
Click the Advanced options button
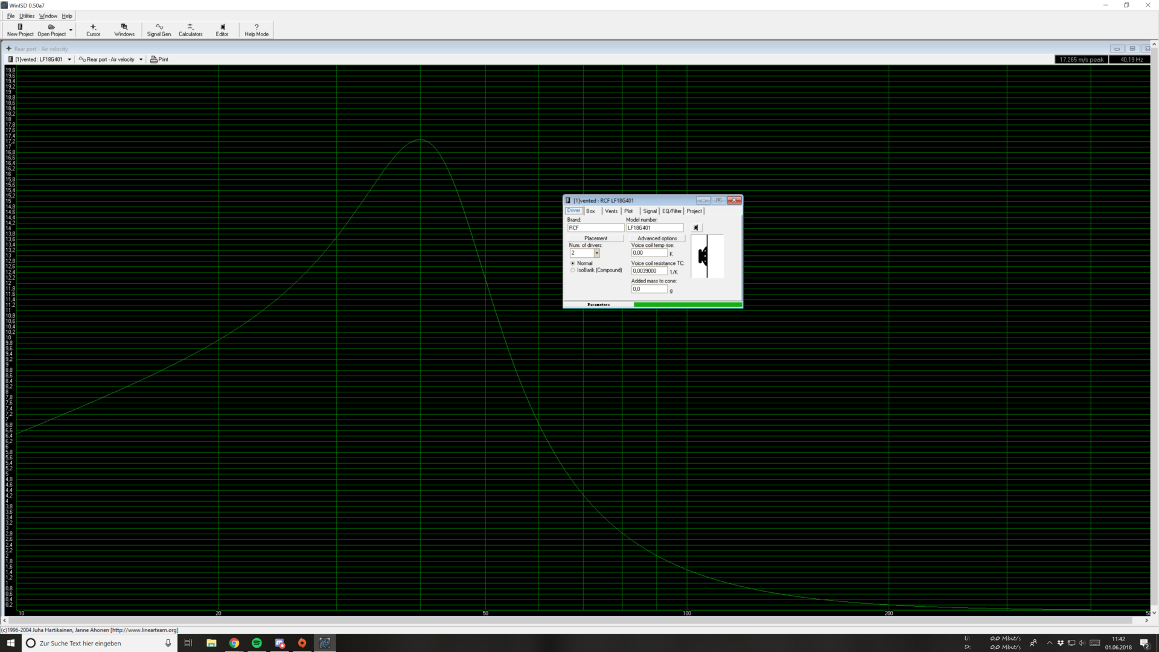point(657,238)
